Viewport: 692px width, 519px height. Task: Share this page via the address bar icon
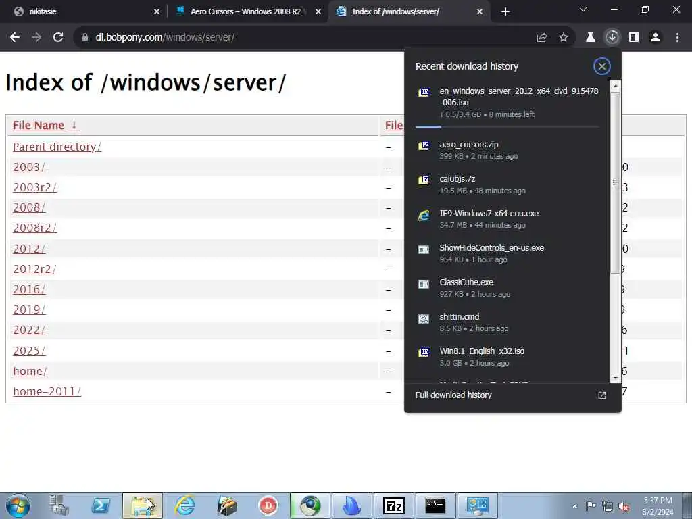[541, 38]
